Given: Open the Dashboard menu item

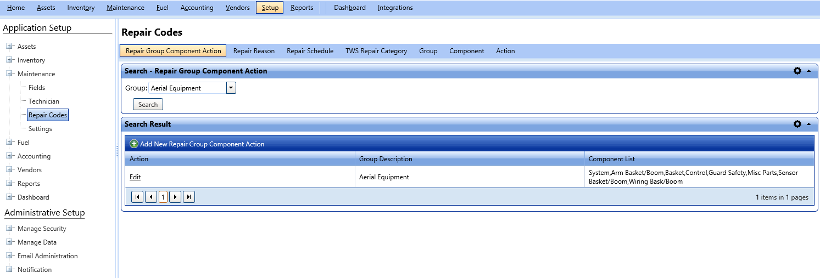Looking at the screenshot, I should click(350, 8).
